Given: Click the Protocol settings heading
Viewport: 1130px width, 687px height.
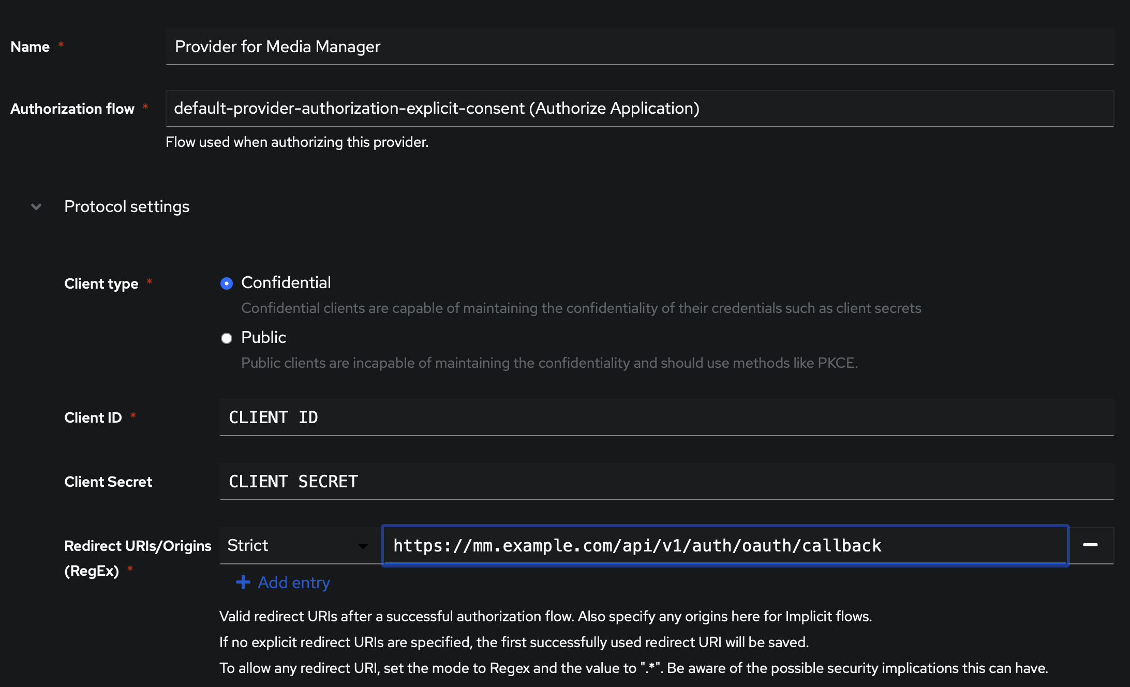Looking at the screenshot, I should tap(127, 206).
